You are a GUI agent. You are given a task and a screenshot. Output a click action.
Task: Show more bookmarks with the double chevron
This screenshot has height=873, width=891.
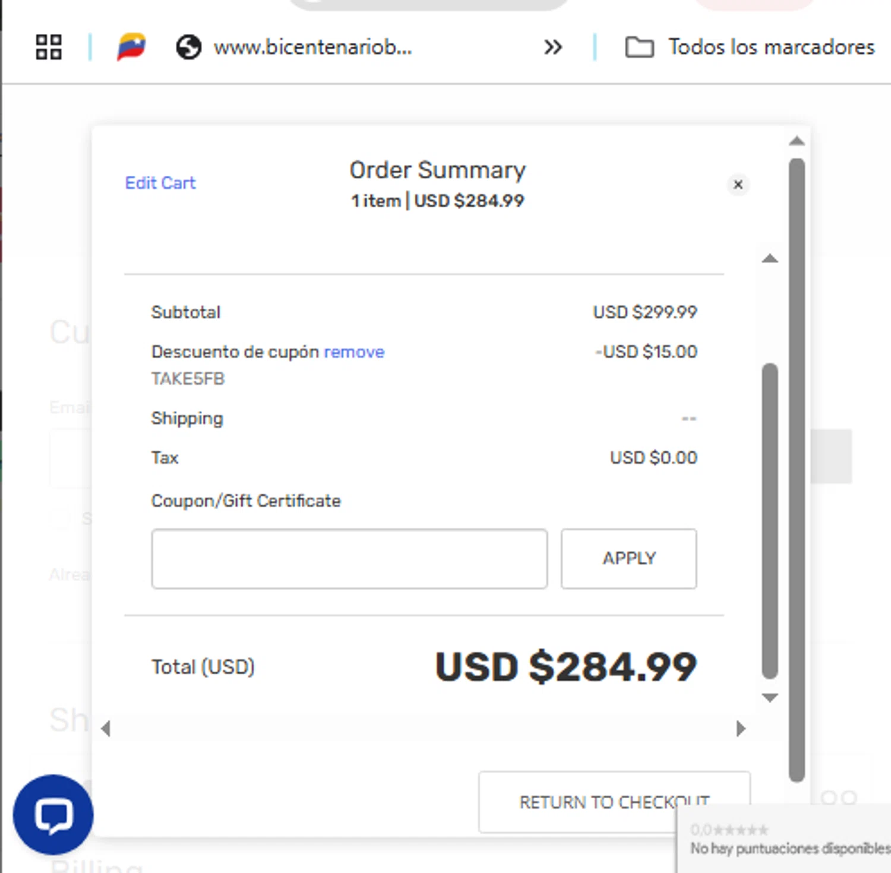pyautogui.click(x=553, y=47)
